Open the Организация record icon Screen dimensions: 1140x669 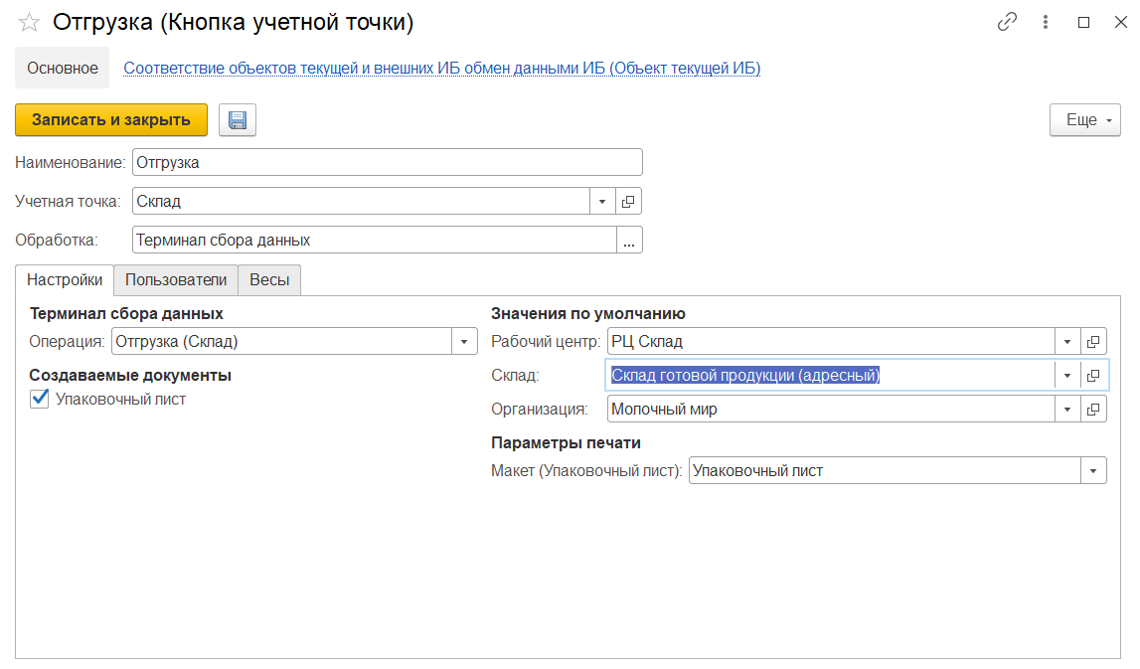(x=1093, y=410)
